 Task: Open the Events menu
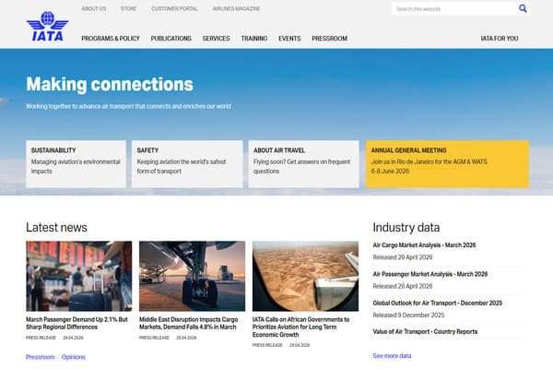(289, 38)
